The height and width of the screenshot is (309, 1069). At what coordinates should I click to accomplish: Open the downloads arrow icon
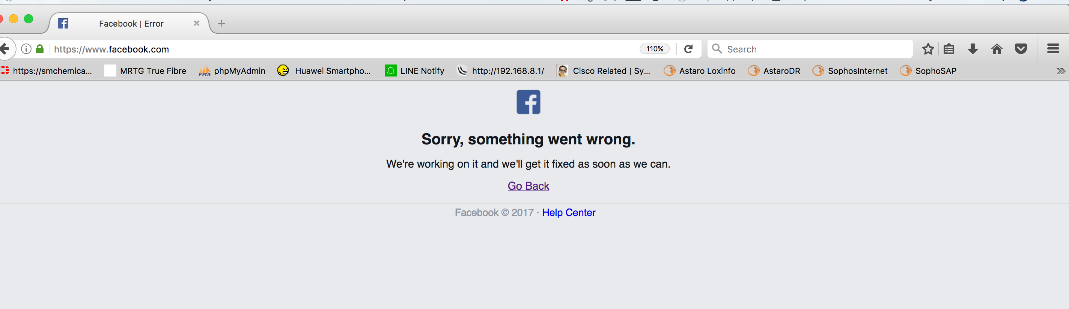973,49
